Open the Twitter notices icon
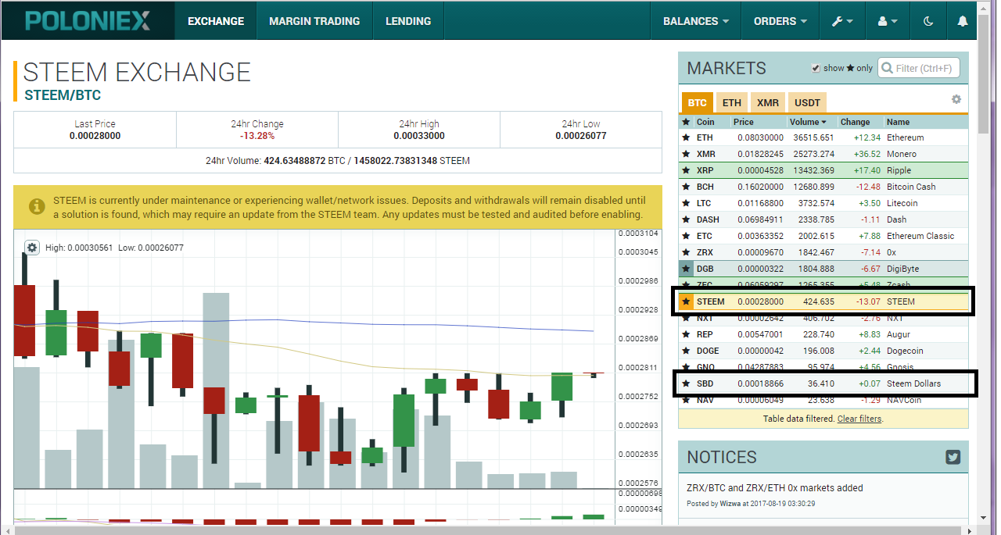The image size is (1001, 535). [953, 458]
